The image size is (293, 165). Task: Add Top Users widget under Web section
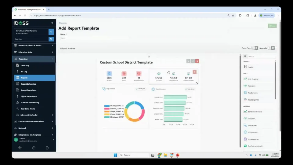coord(251,86)
